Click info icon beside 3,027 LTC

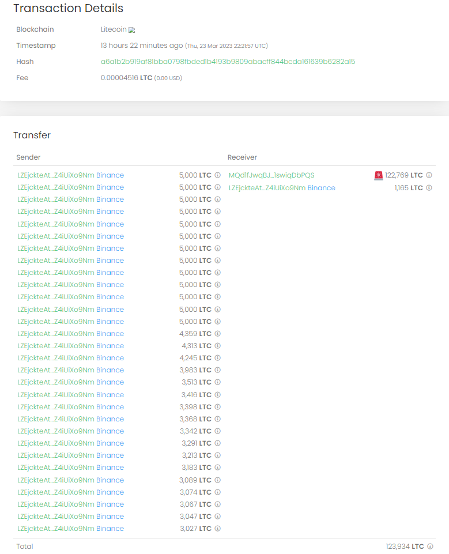[x=217, y=529]
